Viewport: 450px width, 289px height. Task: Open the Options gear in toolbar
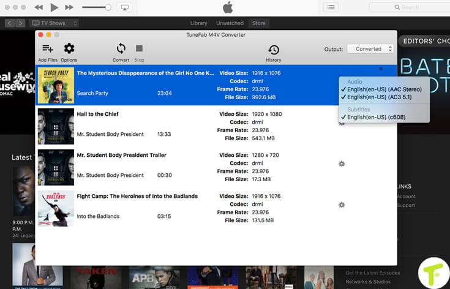tap(69, 48)
